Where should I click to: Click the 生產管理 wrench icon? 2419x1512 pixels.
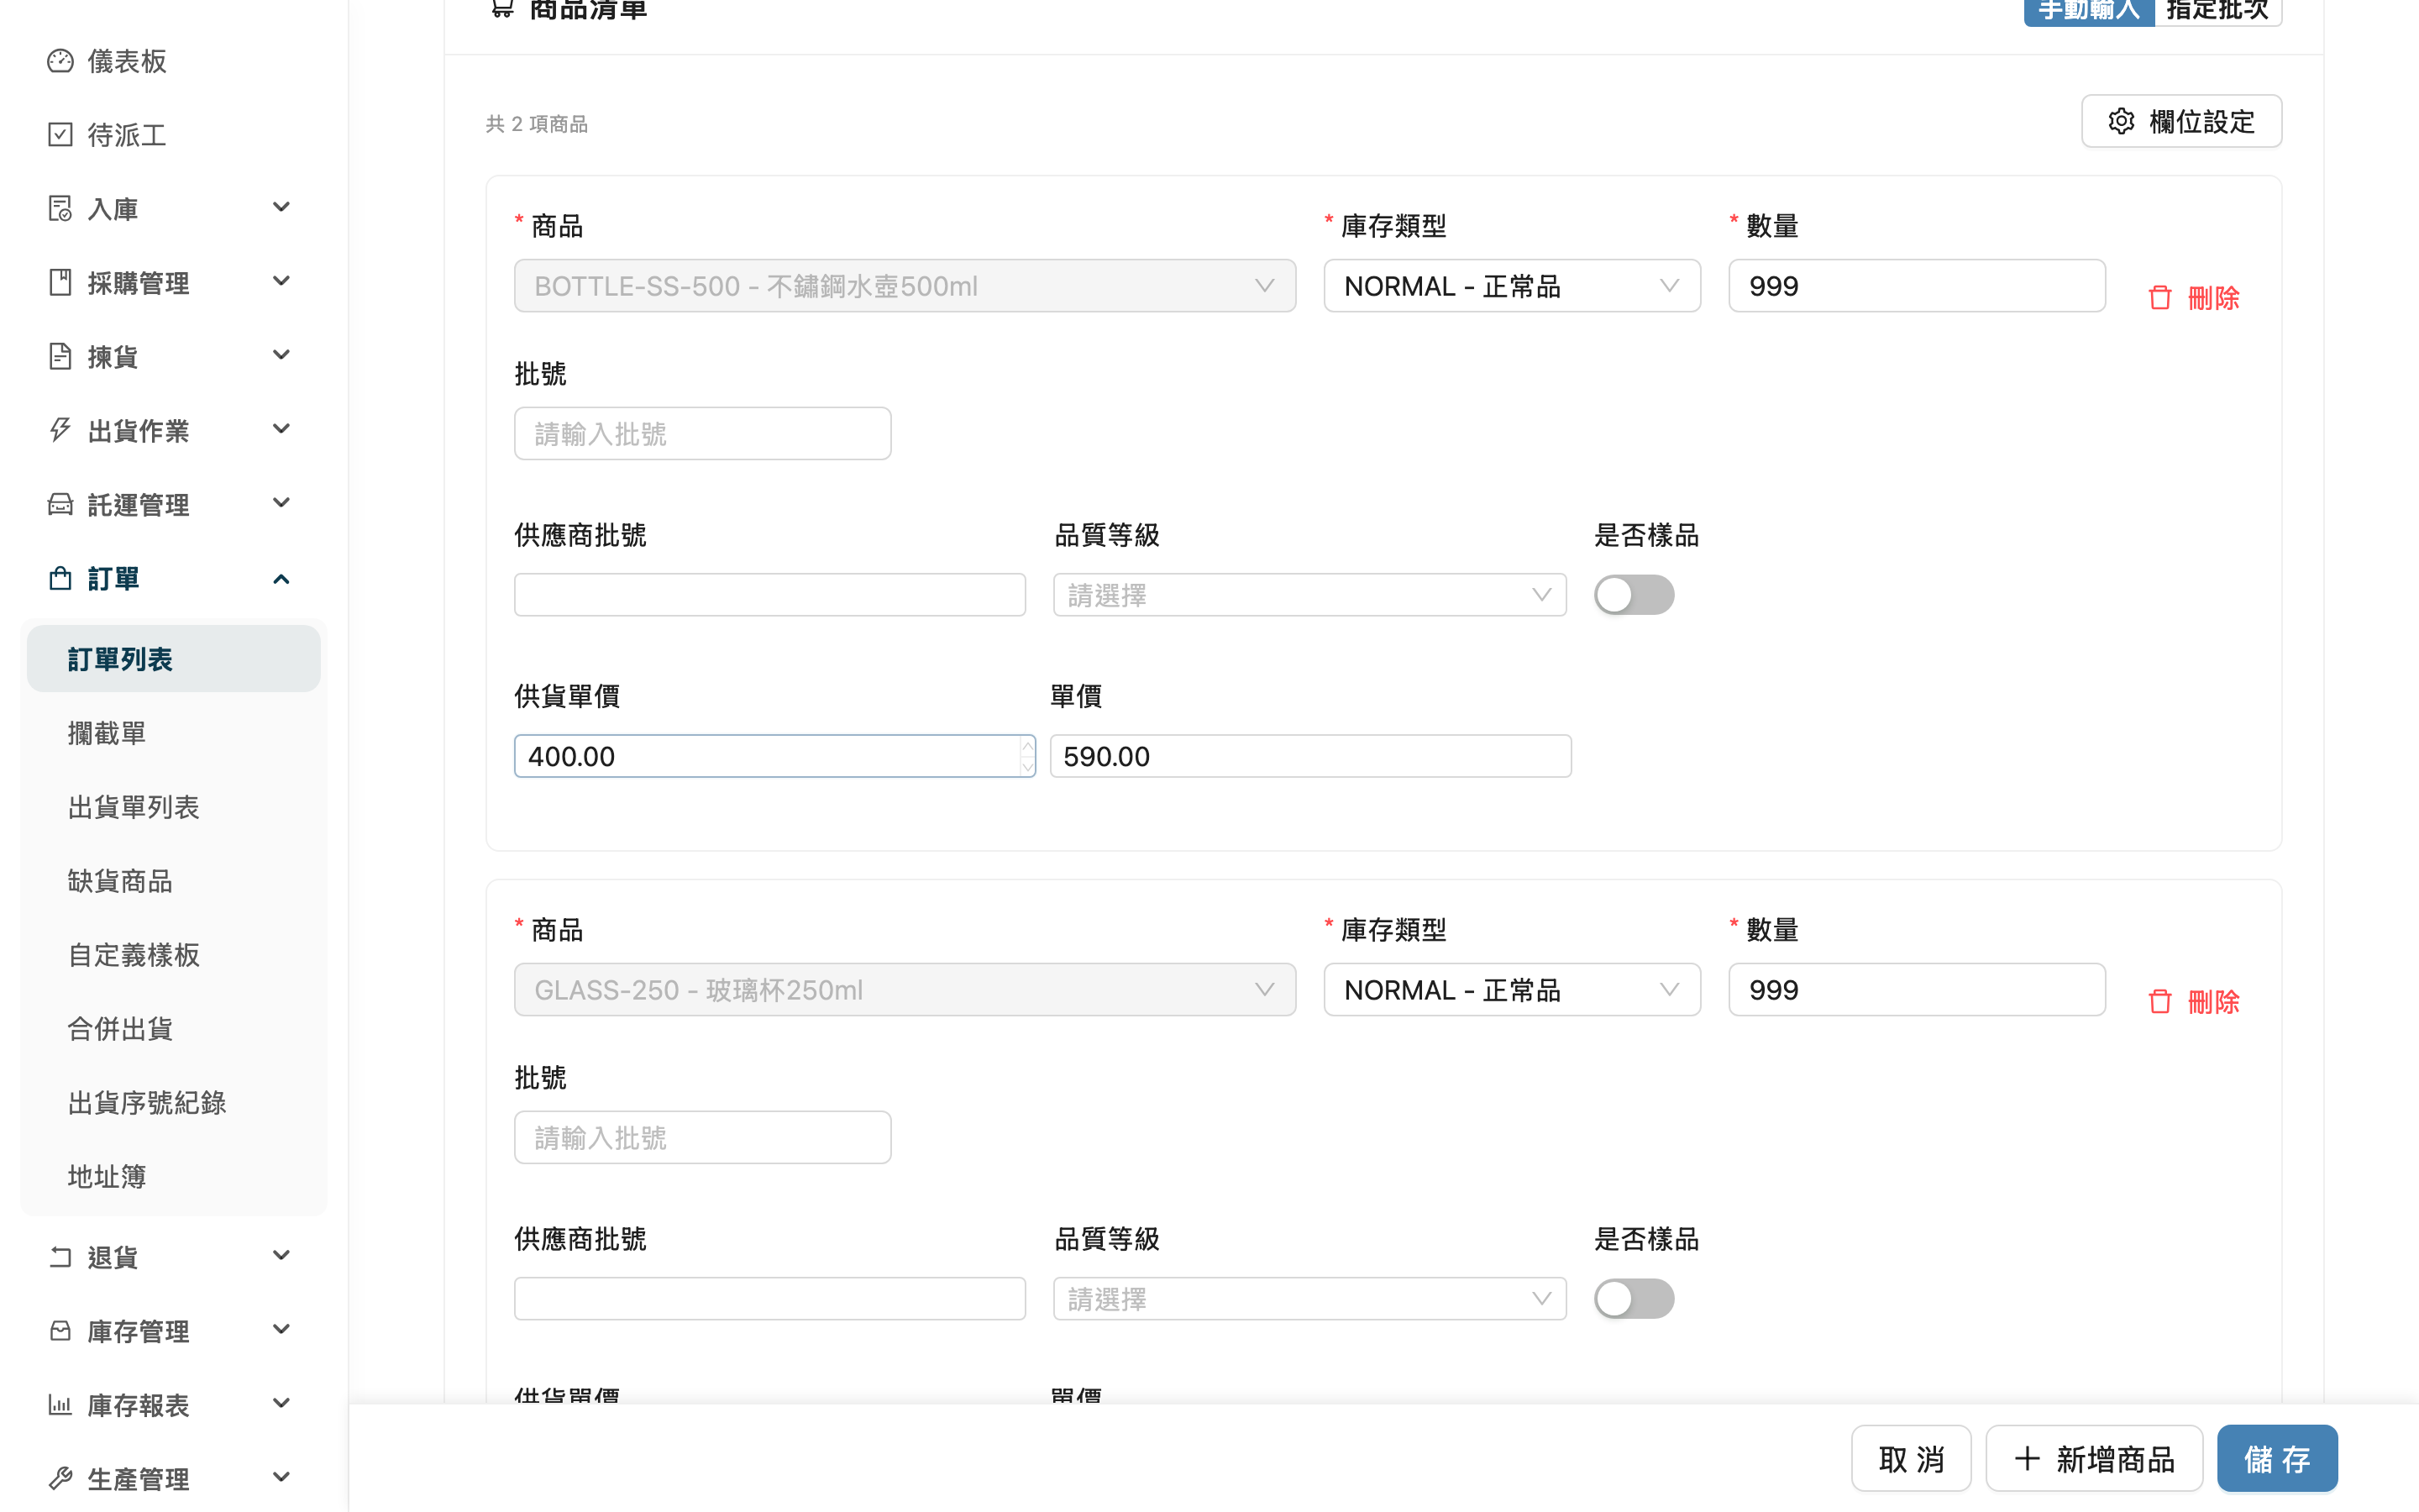coord(60,1479)
